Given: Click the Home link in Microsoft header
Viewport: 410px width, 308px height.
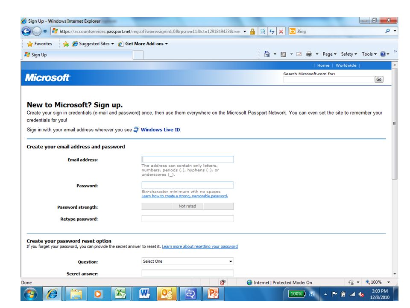Looking at the screenshot, I should click(x=323, y=65).
